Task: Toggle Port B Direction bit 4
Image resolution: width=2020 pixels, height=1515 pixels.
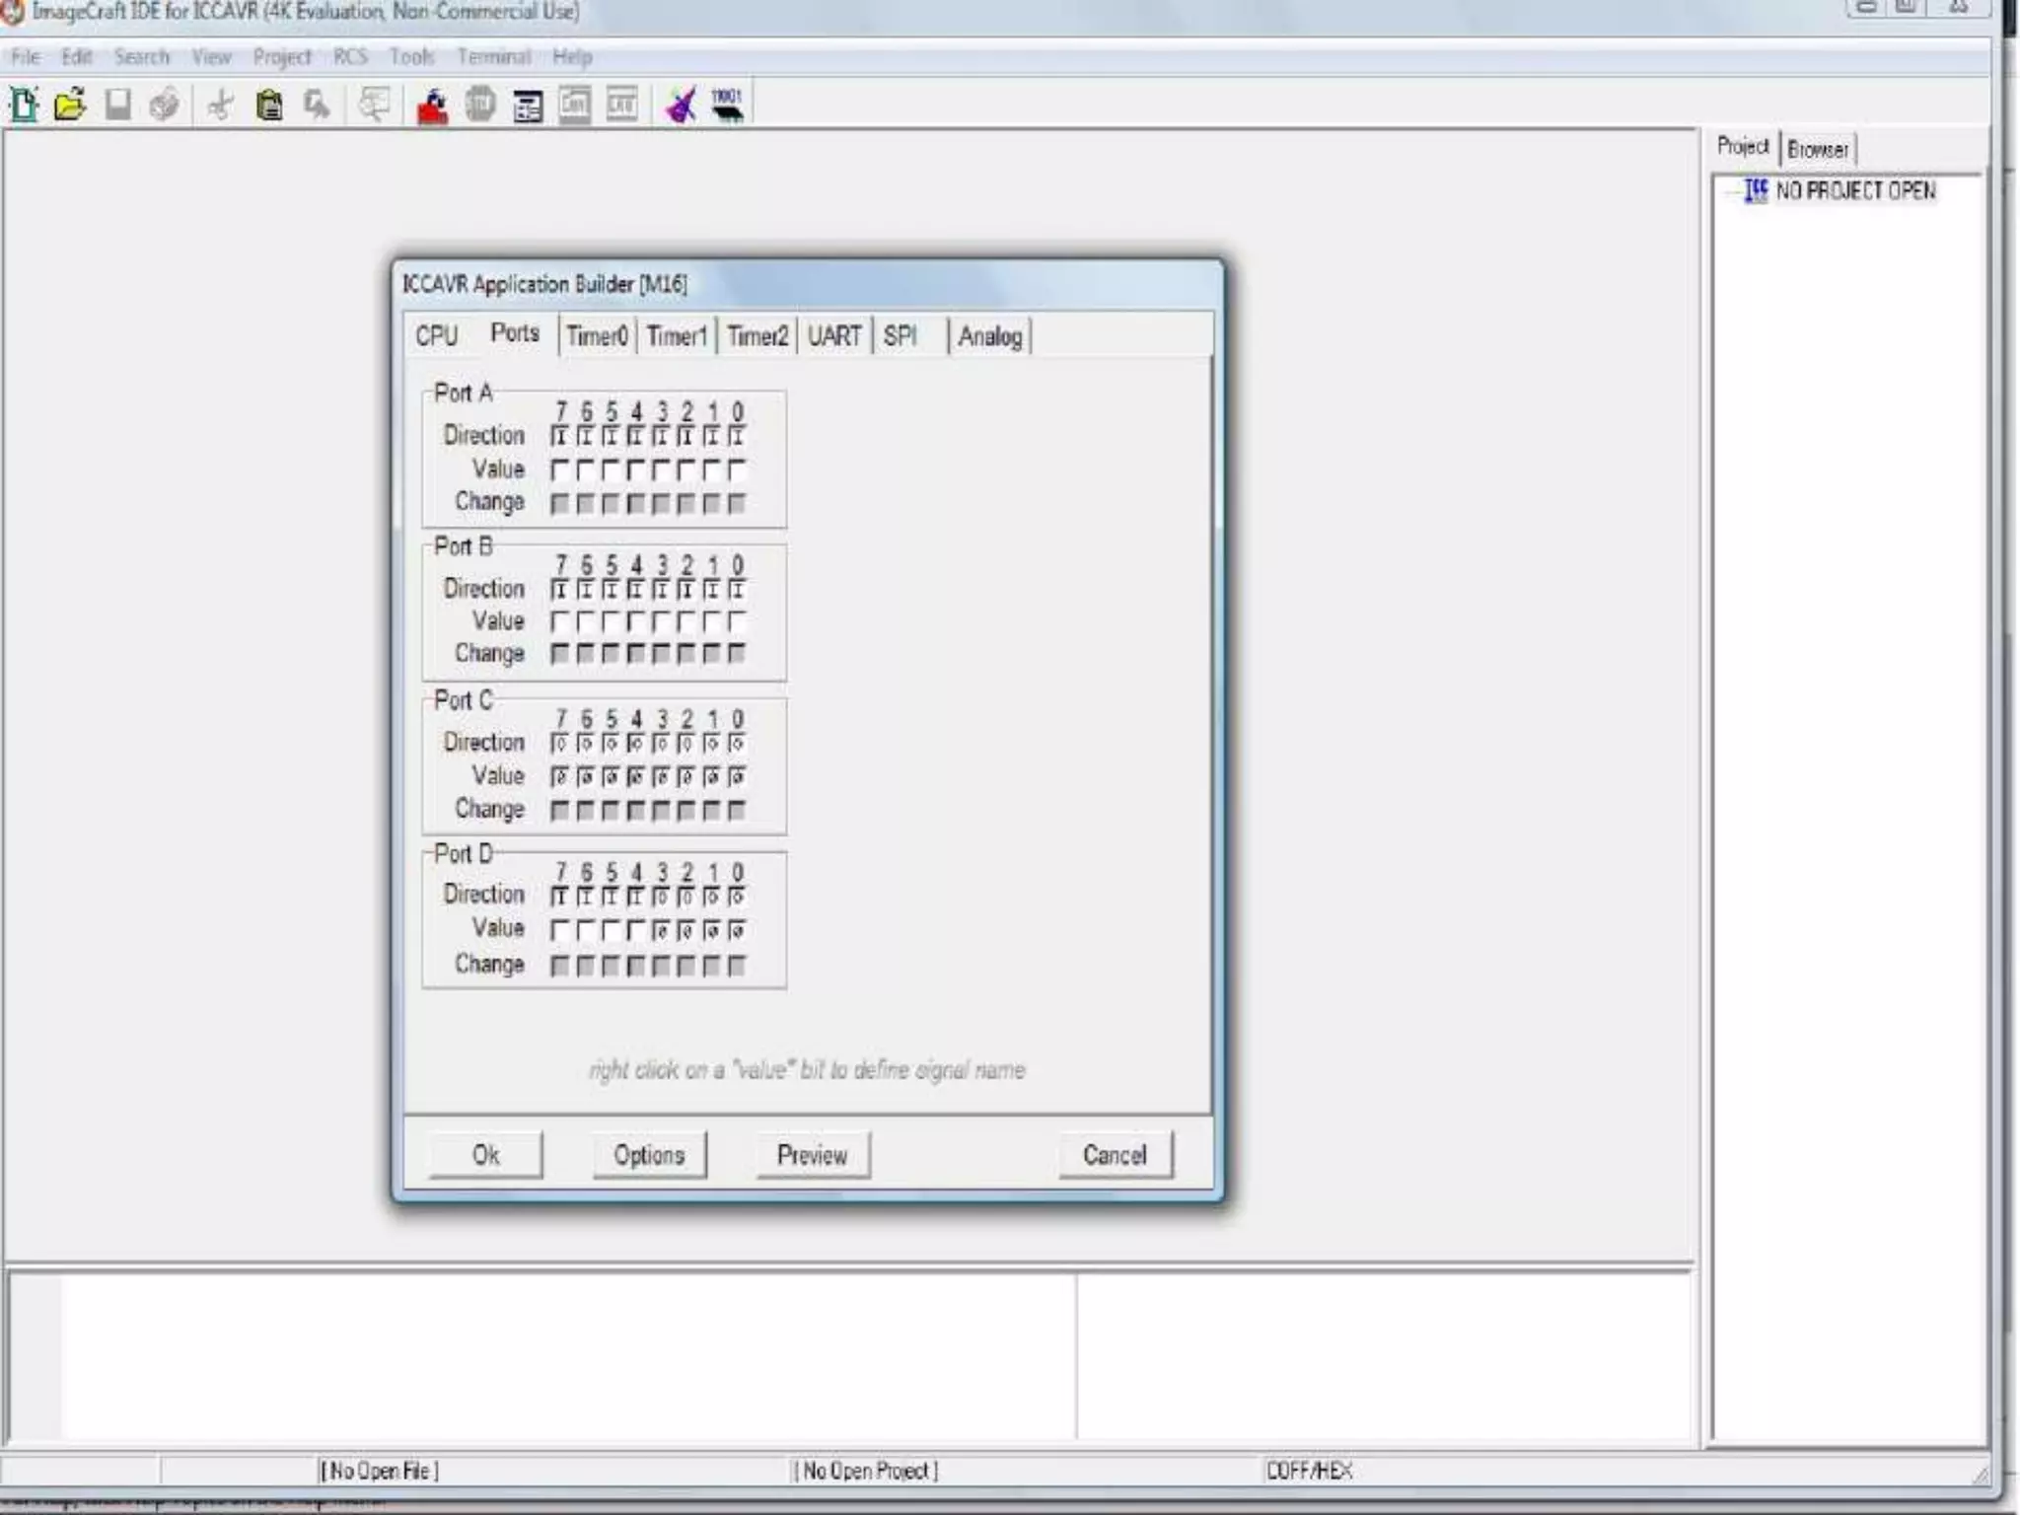Action: click(x=635, y=590)
